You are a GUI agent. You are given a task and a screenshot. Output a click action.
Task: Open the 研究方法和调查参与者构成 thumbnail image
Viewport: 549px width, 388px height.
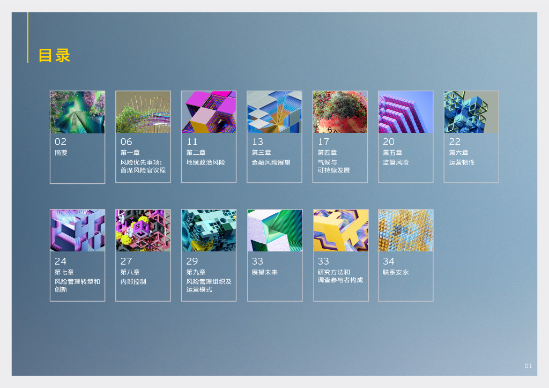341,230
